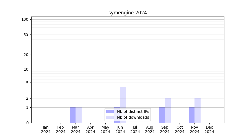The height and width of the screenshot is (138, 249).
Task: Select the "Nb of downloads" legend text
Action: (x=133, y=117)
